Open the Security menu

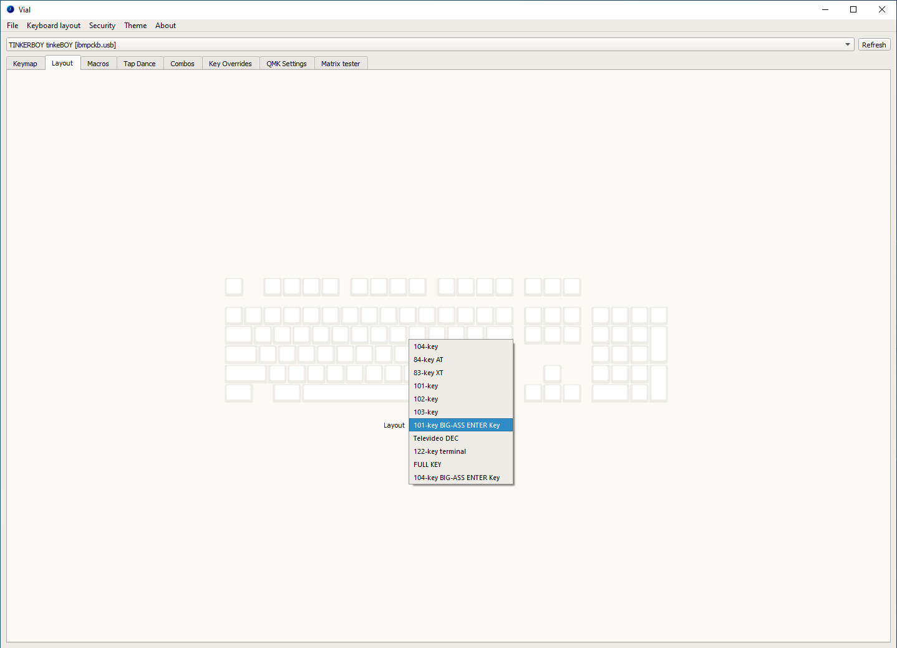(x=102, y=26)
